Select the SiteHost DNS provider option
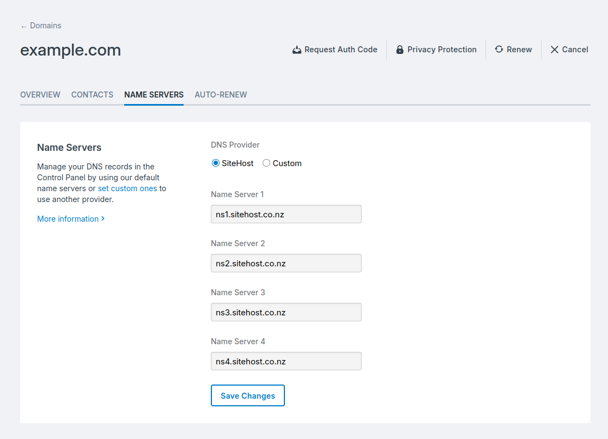The width and height of the screenshot is (608, 439). (x=233, y=163)
